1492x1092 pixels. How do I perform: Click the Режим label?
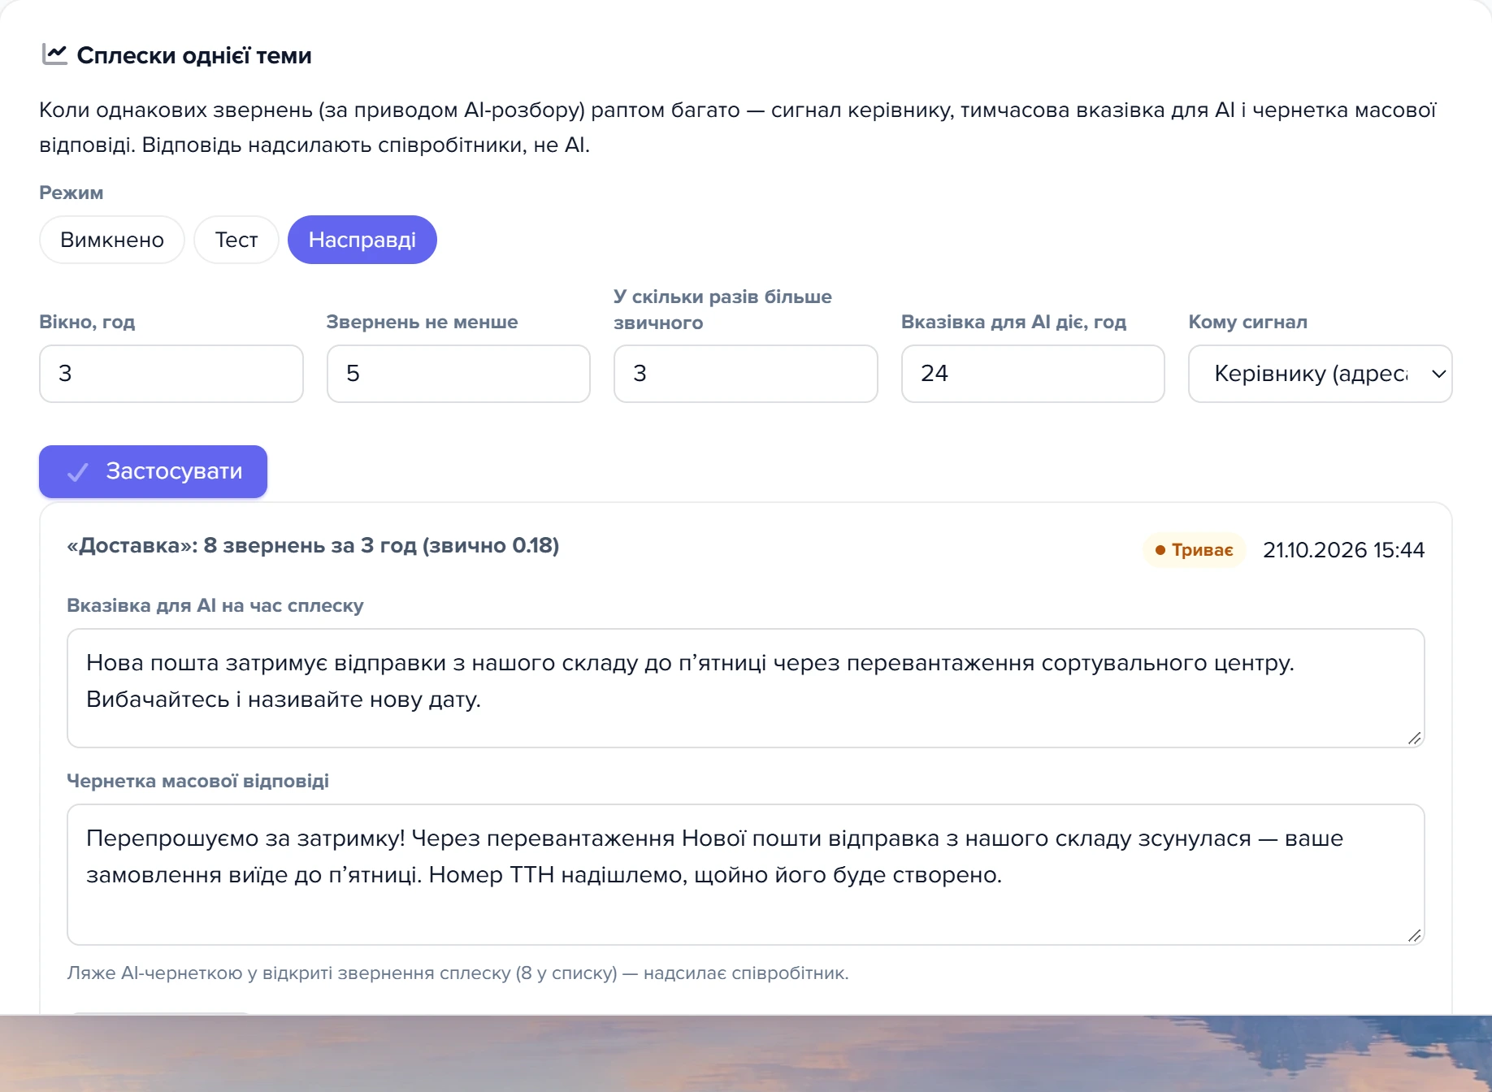coord(72,193)
